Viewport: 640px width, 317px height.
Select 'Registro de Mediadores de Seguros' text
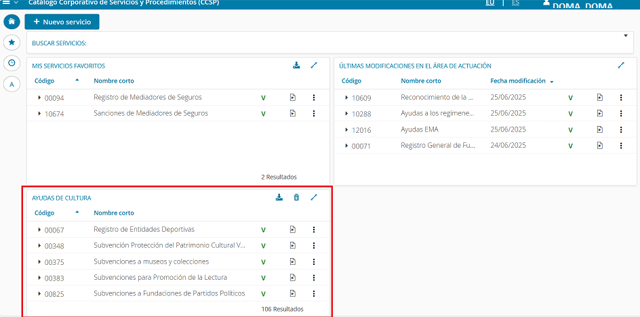coord(148,97)
